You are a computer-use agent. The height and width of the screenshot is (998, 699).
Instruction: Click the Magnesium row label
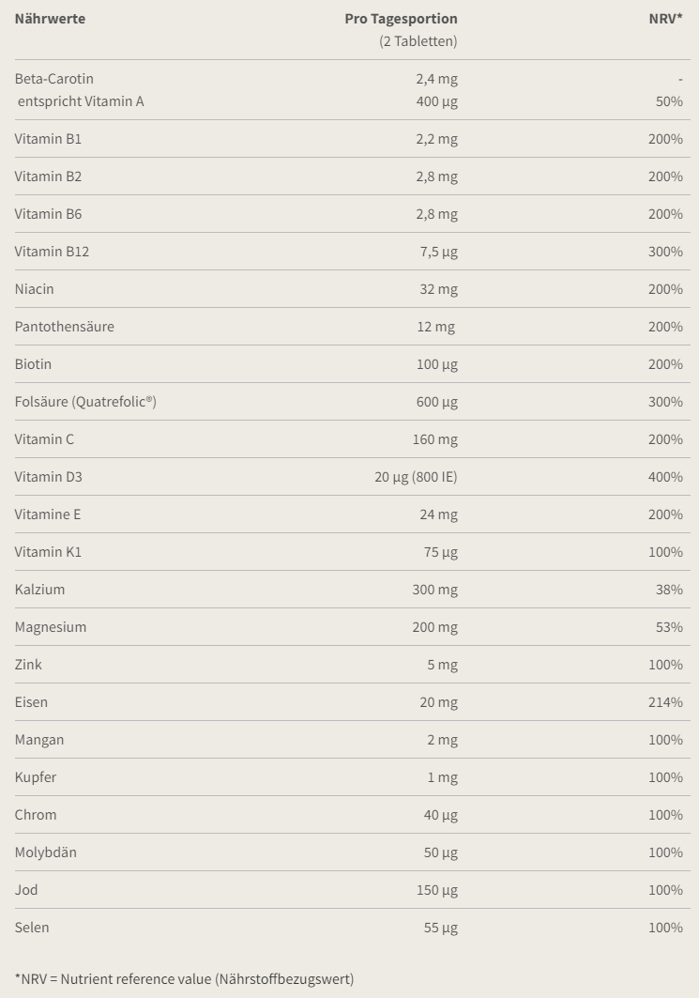pos(51,627)
